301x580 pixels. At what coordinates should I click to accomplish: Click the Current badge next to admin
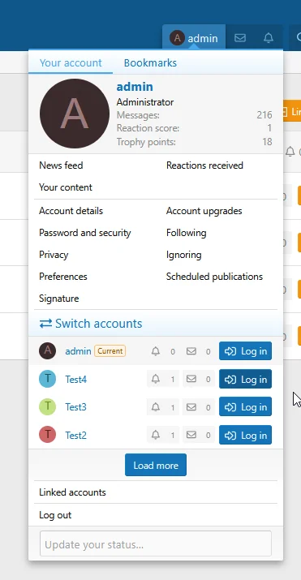110,351
